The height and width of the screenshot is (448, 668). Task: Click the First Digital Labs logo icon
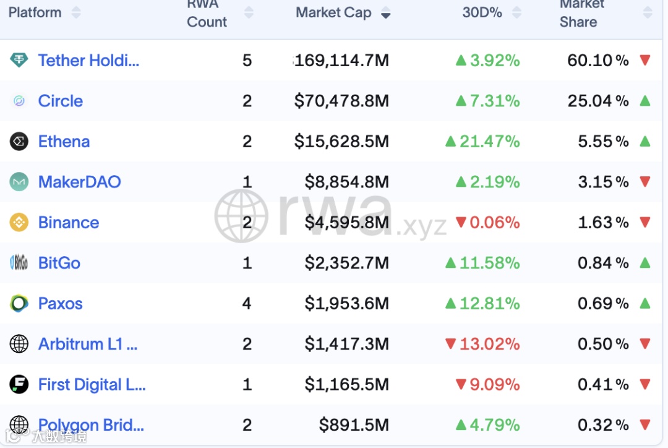point(19,385)
